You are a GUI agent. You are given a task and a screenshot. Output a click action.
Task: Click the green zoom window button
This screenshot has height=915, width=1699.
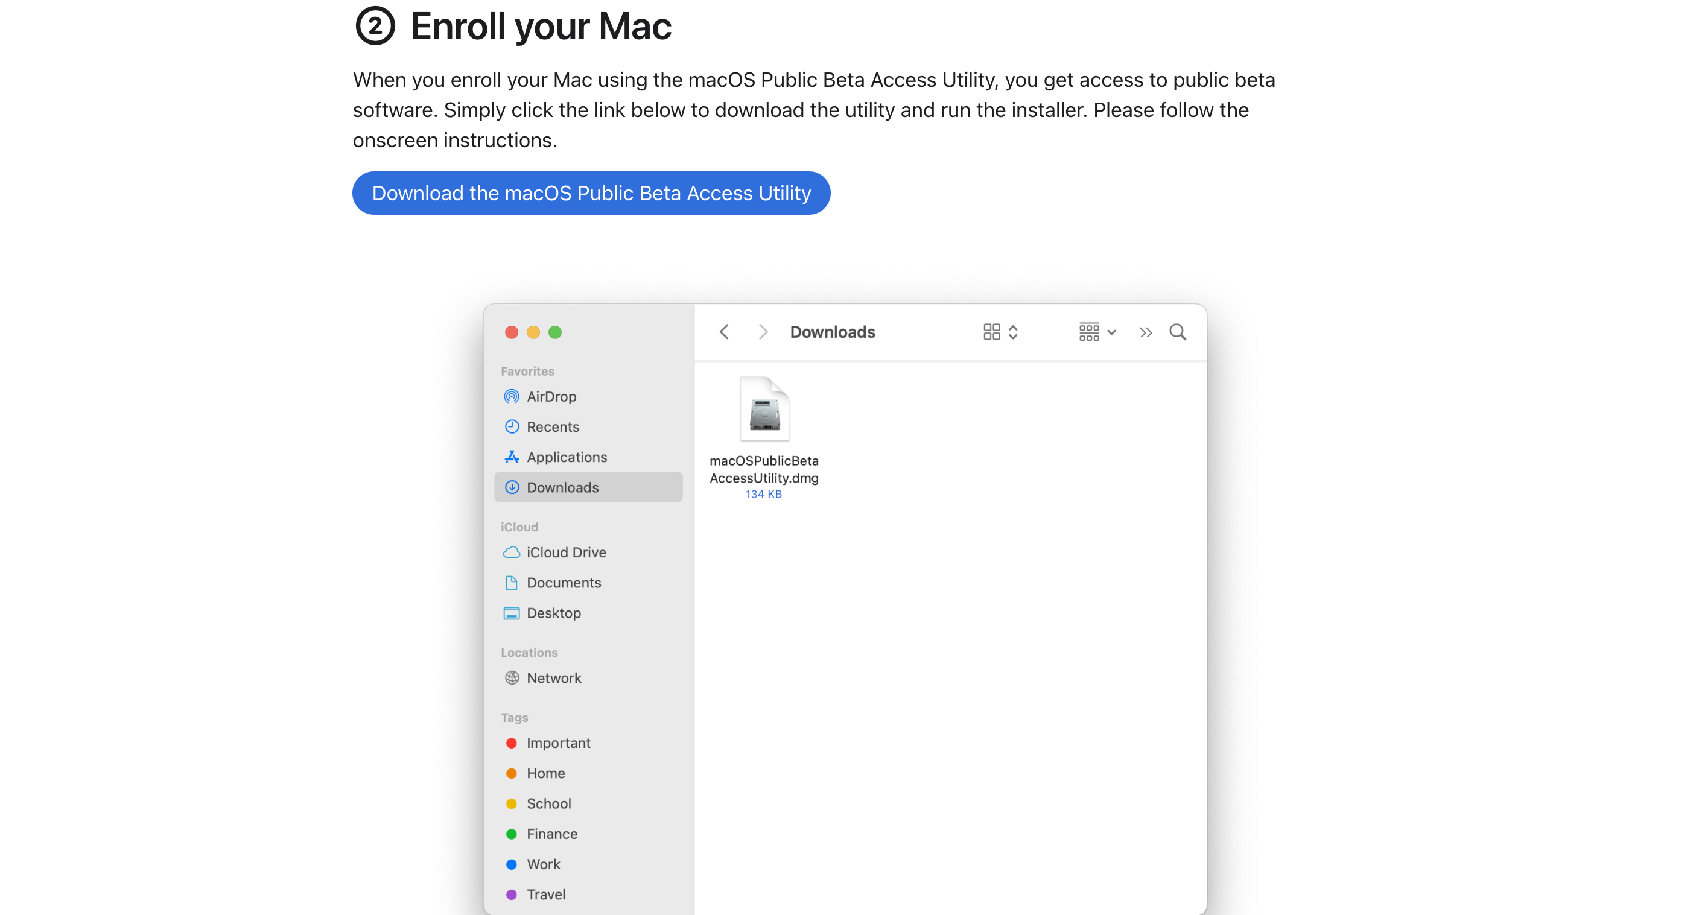554,332
